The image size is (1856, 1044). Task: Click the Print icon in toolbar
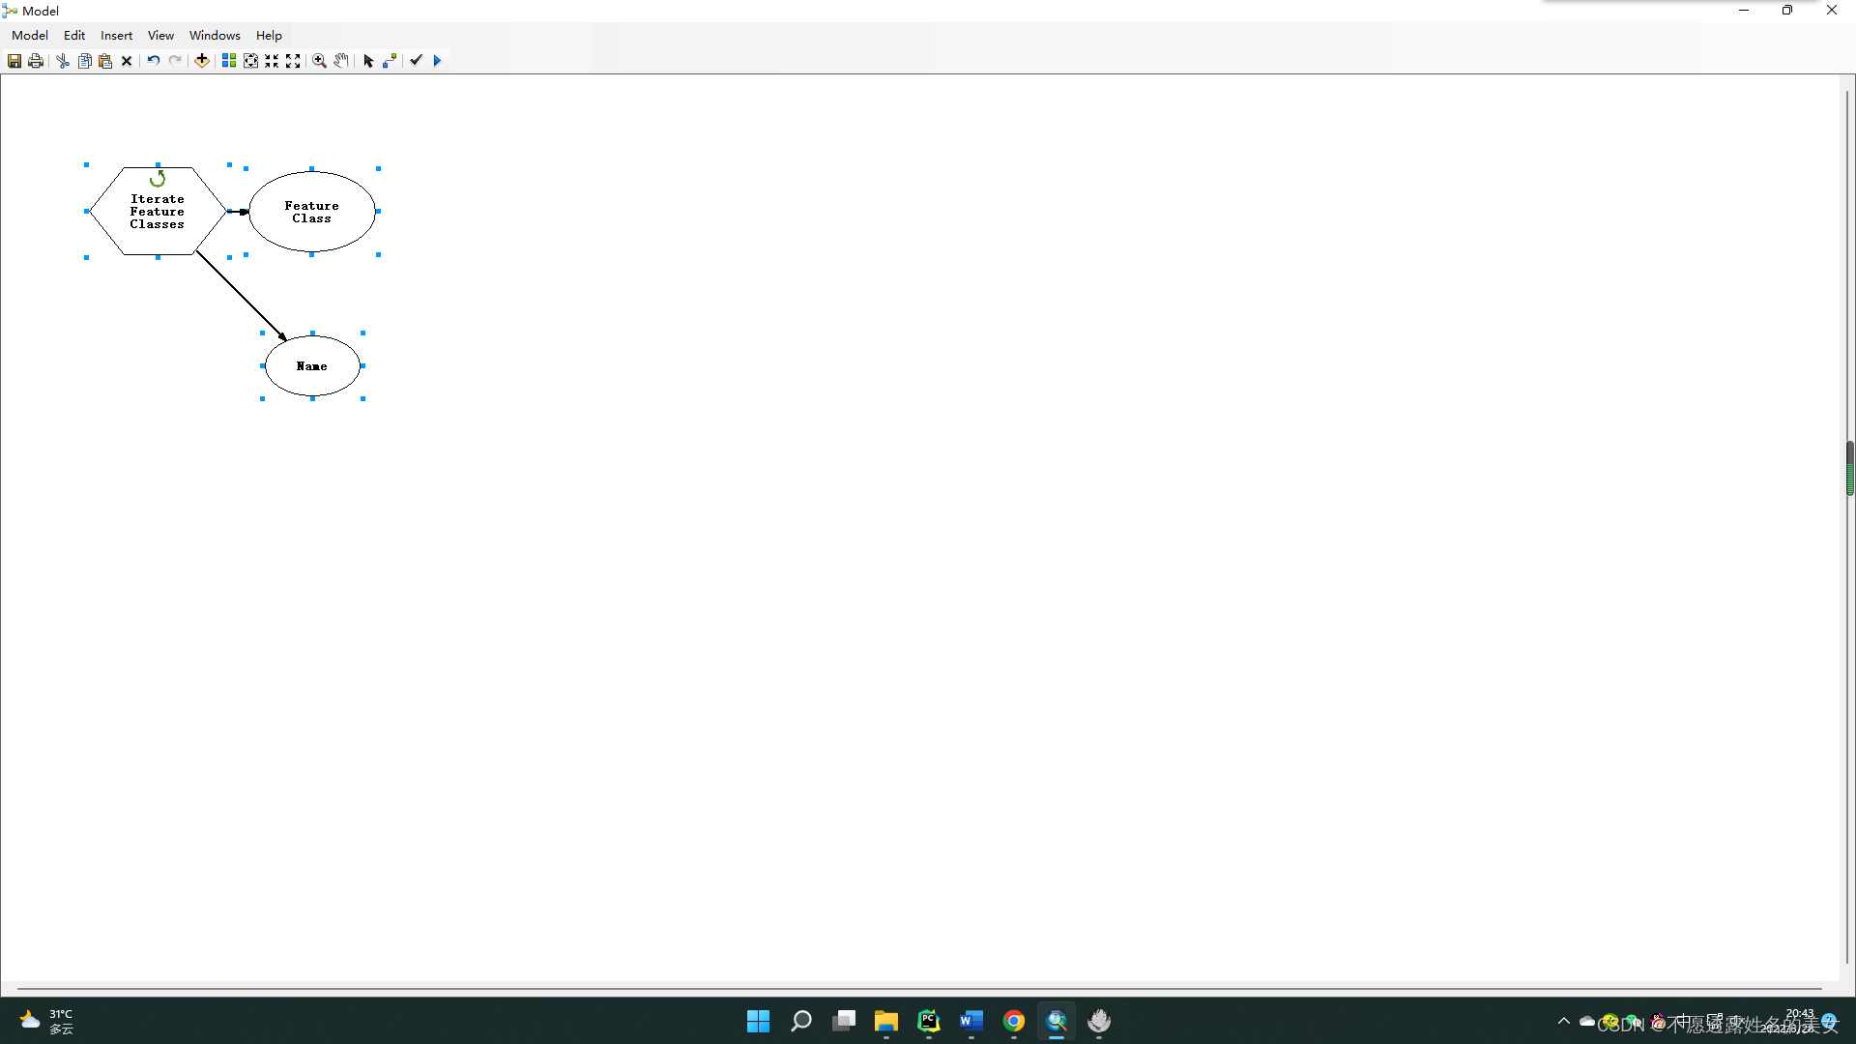tap(36, 61)
